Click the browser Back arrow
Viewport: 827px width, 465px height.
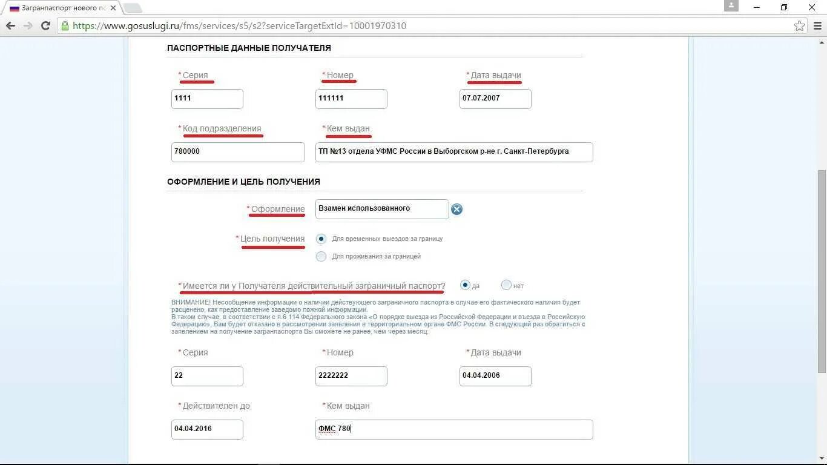(10, 25)
